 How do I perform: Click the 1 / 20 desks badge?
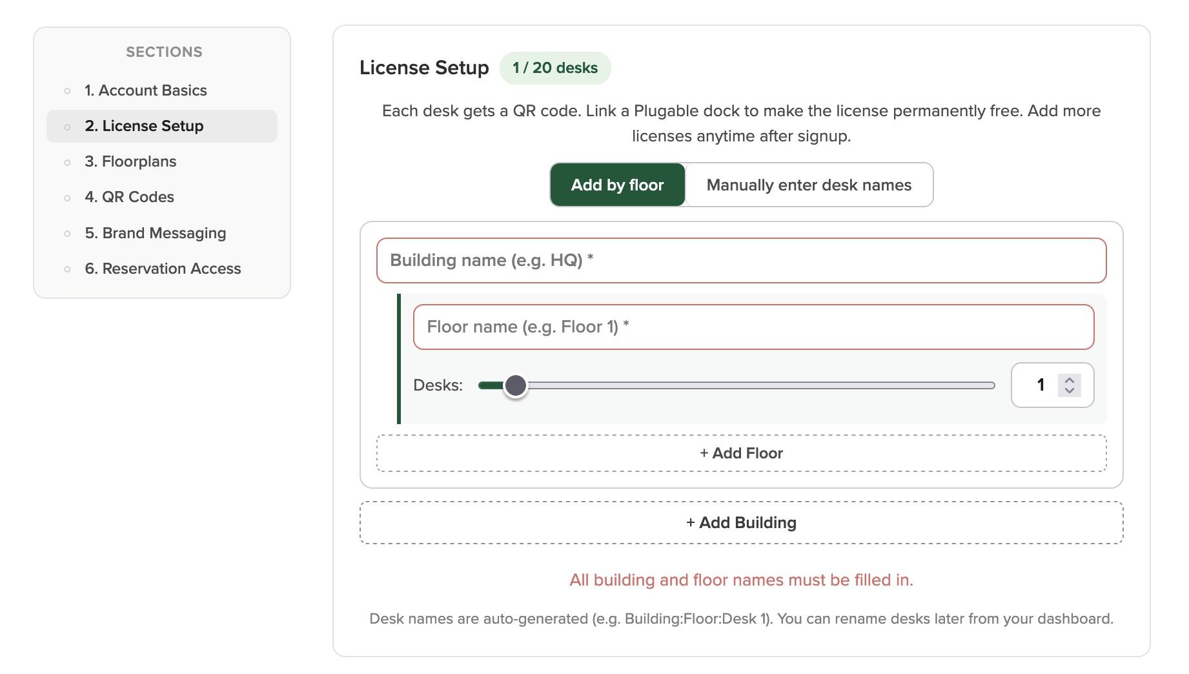tap(555, 67)
